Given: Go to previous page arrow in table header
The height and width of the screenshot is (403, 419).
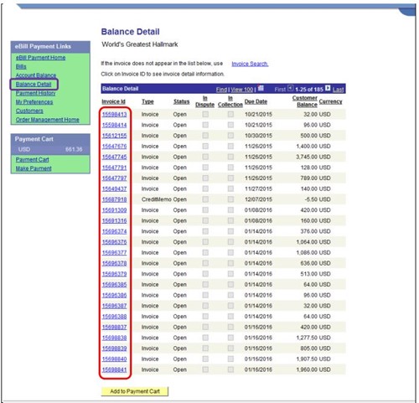Looking at the screenshot, I should click(x=290, y=89).
